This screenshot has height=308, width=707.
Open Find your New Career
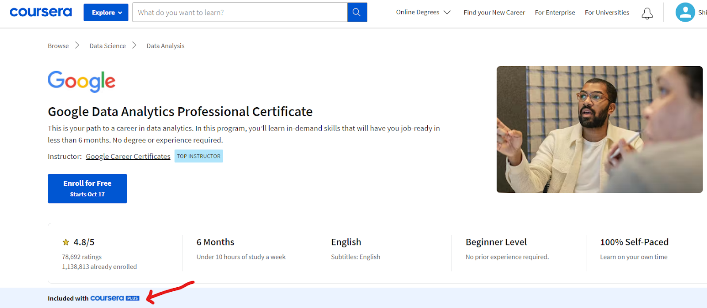coord(494,12)
